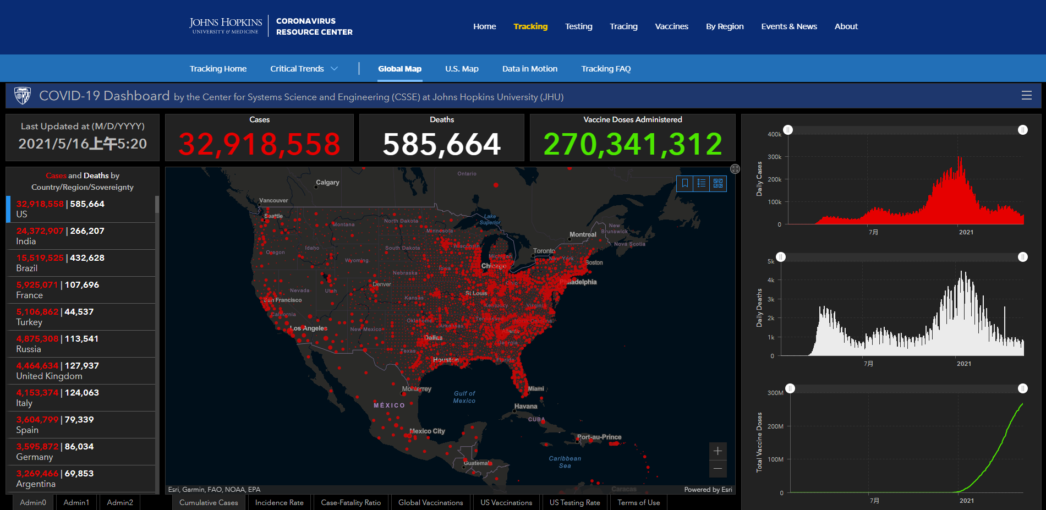This screenshot has height=510, width=1046.
Task: Open Events & News
Action: click(789, 26)
